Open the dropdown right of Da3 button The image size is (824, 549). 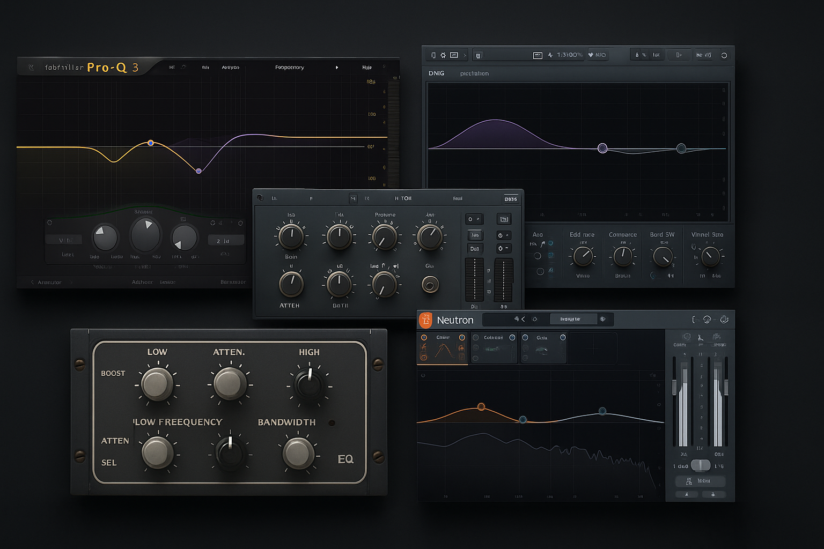click(x=503, y=248)
